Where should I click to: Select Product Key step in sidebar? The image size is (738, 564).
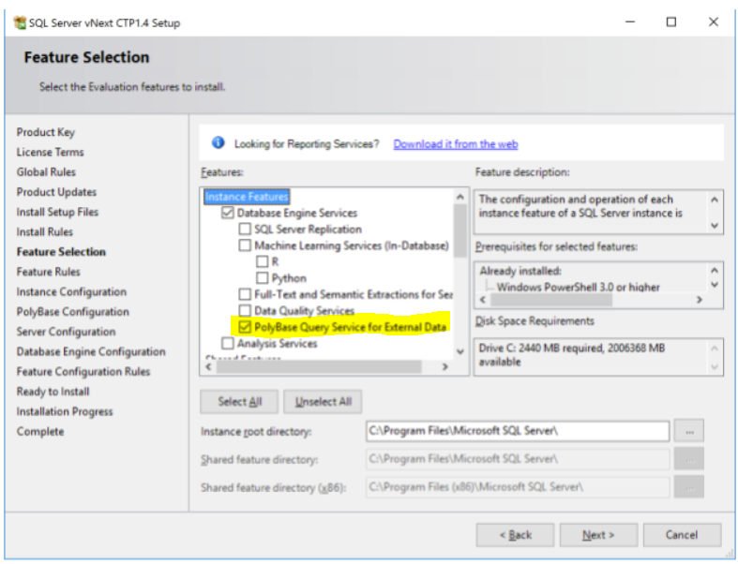pos(46,132)
